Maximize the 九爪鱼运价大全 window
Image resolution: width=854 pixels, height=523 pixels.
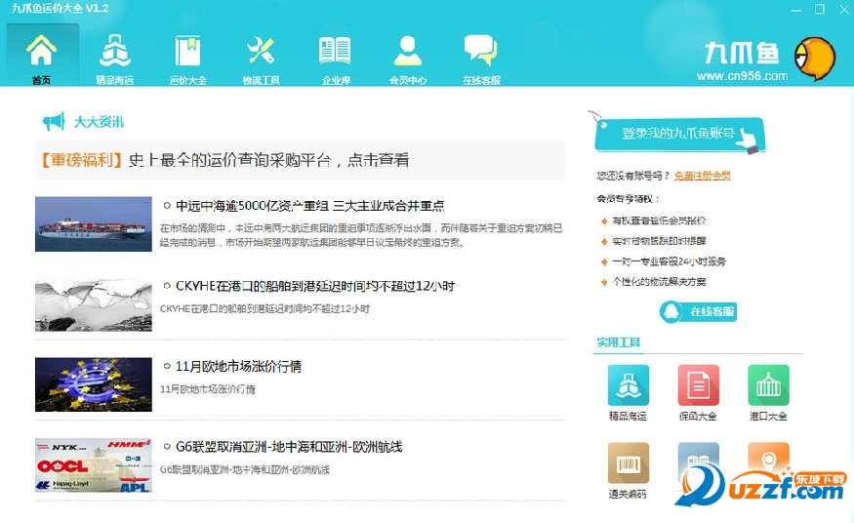820,9
